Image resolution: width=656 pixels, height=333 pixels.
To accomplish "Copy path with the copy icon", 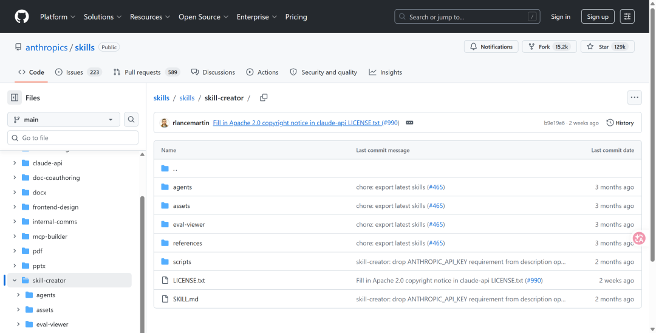I will click(264, 97).
